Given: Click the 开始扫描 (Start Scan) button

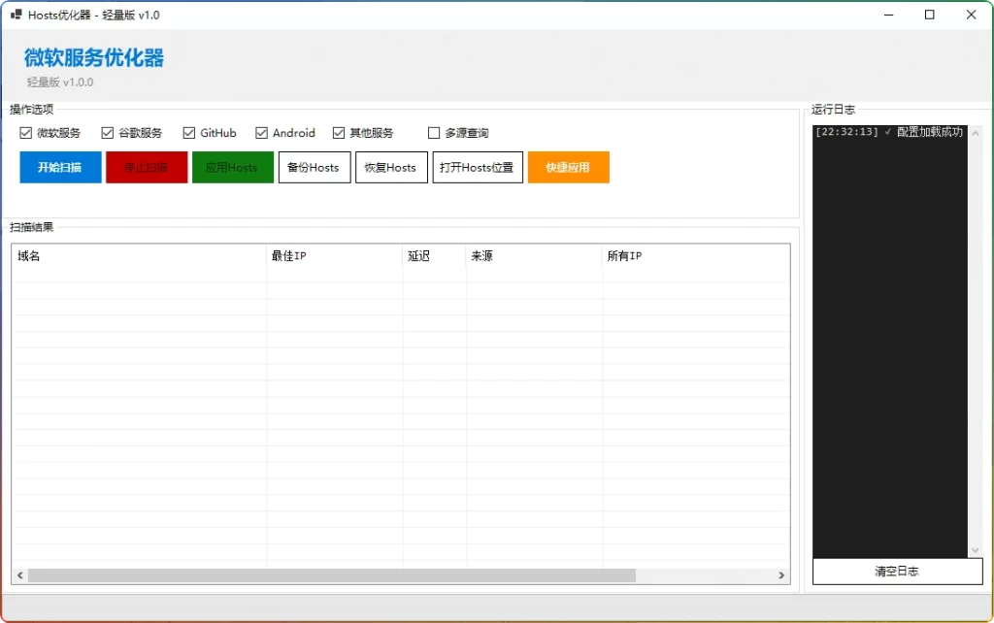Looking at the screenshot, I should (x=59, y=167).
